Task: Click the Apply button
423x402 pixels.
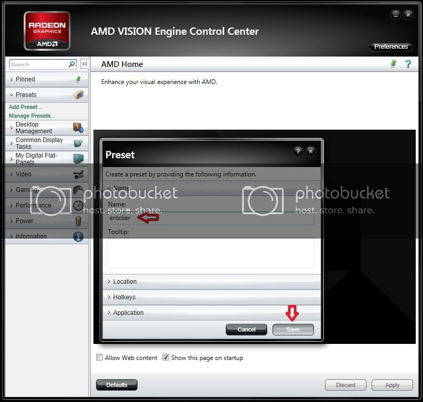Action: 392,385
